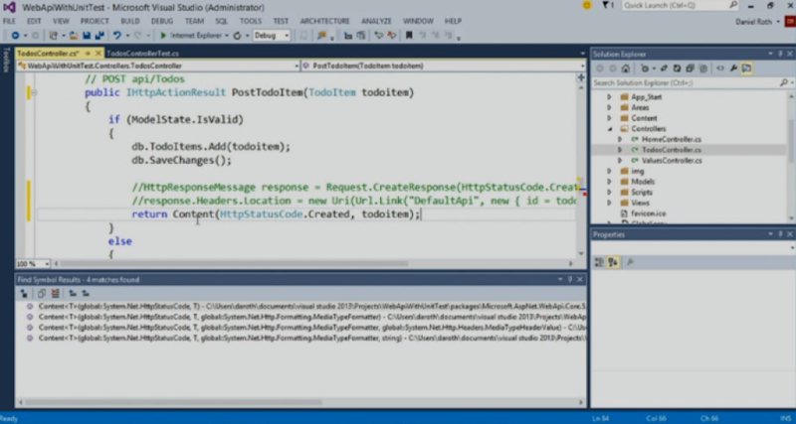Screen dimensions: 796x424
Task: Open the DEBUG menu
Action: tap(162, 21)
